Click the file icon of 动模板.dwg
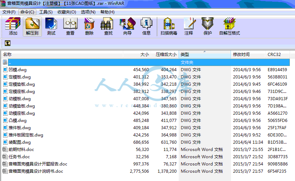This screenshot has height=181, width=295. [x=5, y=98]
